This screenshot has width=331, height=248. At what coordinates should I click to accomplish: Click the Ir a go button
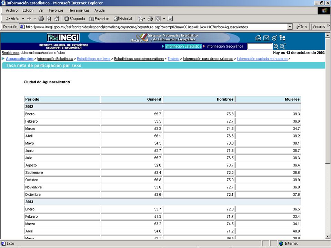(x=301, y=27)
